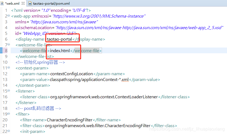
Task: Click the index.html welcome file value
Action: pyautogui.click(x=60, y=51)
